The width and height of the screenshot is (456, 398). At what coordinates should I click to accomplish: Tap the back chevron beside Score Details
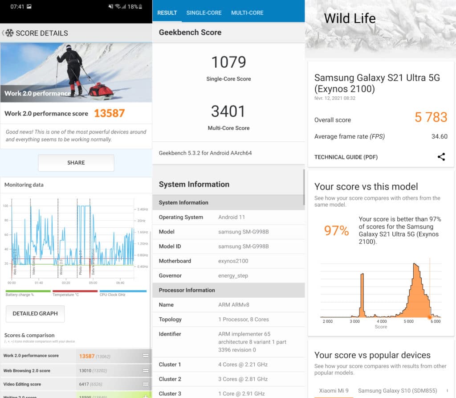[3, 33]
